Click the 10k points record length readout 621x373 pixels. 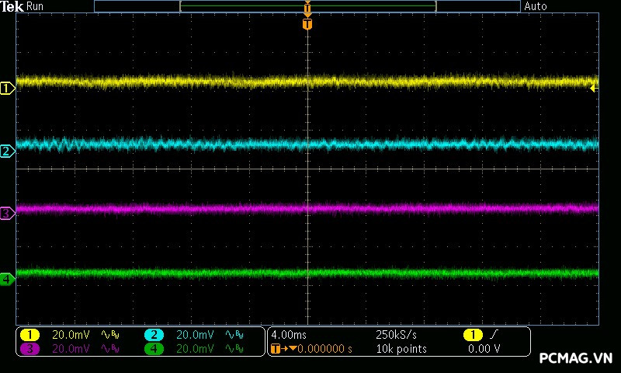click(x=401, y=349)
